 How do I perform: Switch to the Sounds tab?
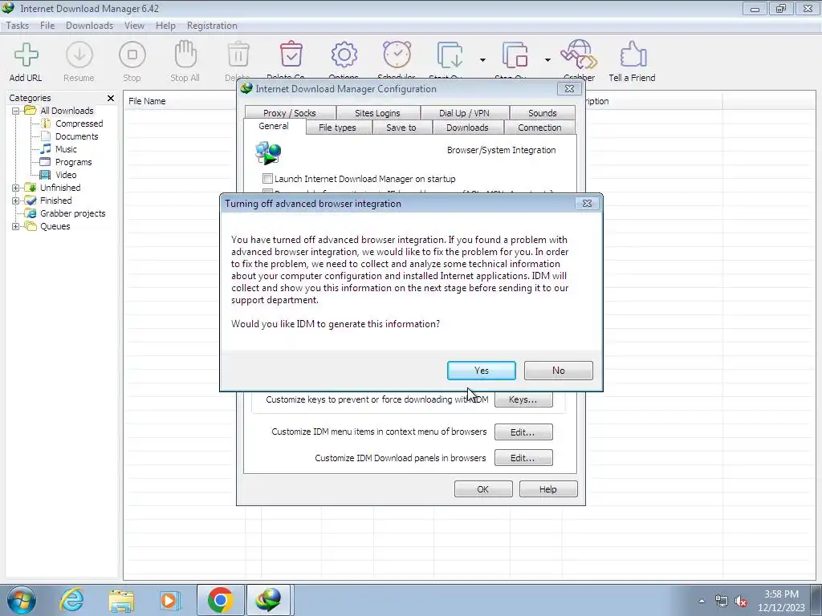pyautogui.click(x=543, y=113)
